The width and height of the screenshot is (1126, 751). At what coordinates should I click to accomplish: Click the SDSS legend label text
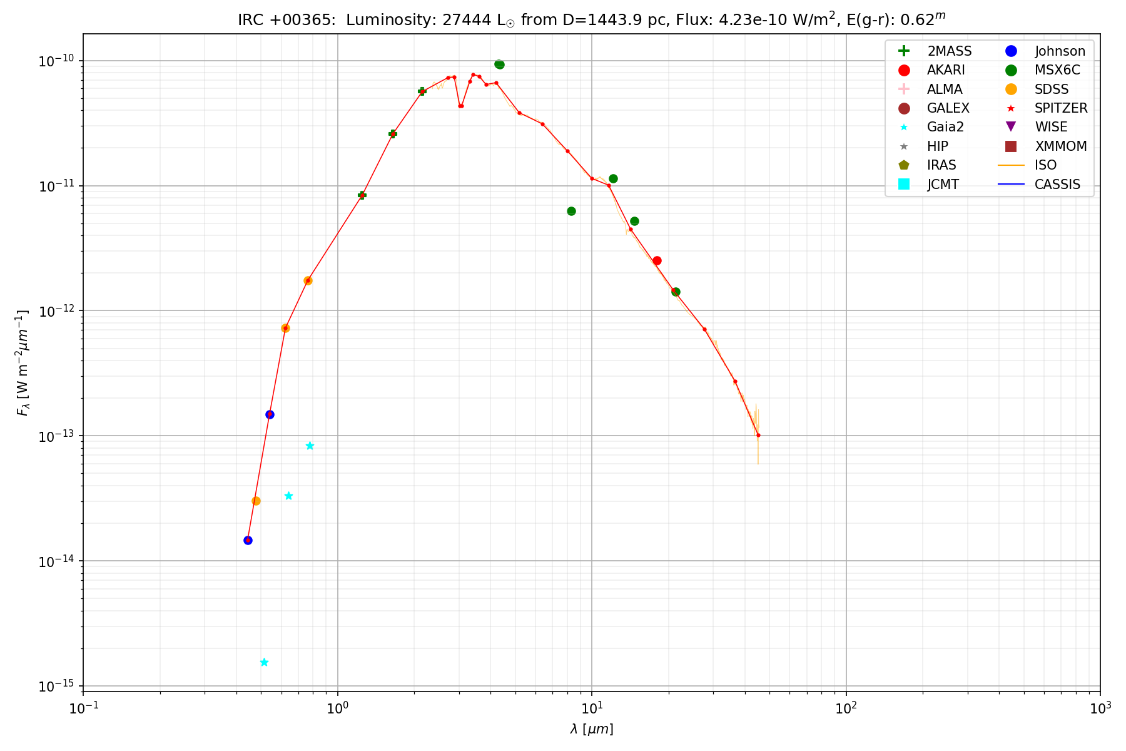pos(1052,89)
